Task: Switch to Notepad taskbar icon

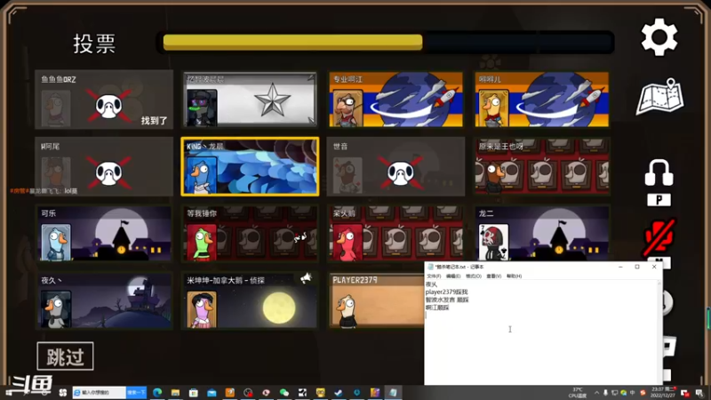Action: tap(393, 392)
